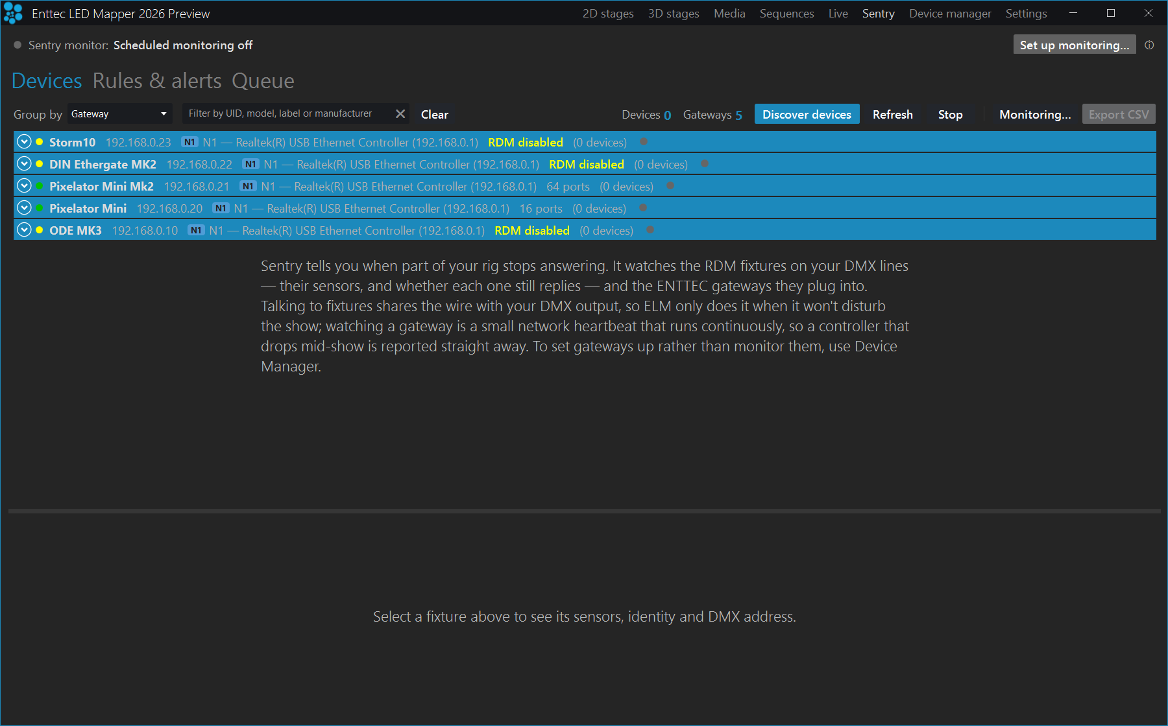Click the N1 badge on Pixelator Mini Mk2 row
The width and height of the screenshot is (1168, 726).
[x=248, y=186]
